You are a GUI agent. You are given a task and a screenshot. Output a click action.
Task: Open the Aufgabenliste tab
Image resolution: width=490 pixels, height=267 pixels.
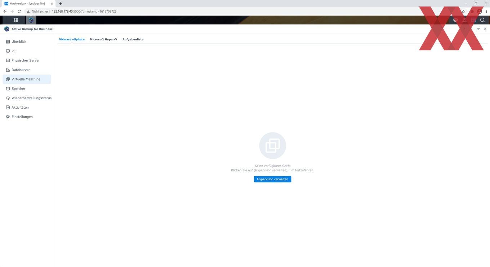pyautogui.click(x=133, y=39)
